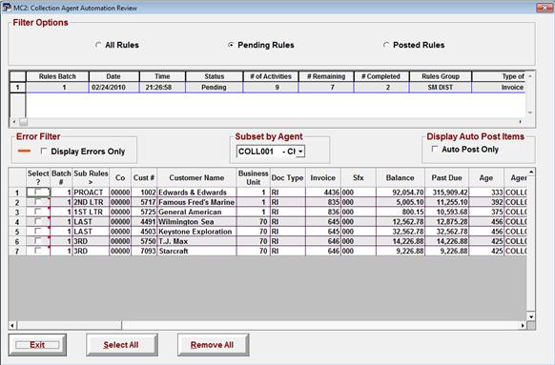The image size is (555, 365).
Task: Click left arrow of activities grid horizontal scrollbar
Action: click(12, 325)
